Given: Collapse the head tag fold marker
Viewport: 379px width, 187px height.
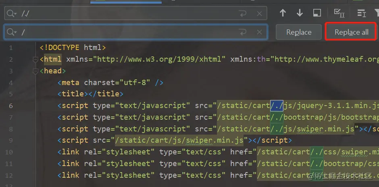Looking at the screenshot, I should point(35,71).
